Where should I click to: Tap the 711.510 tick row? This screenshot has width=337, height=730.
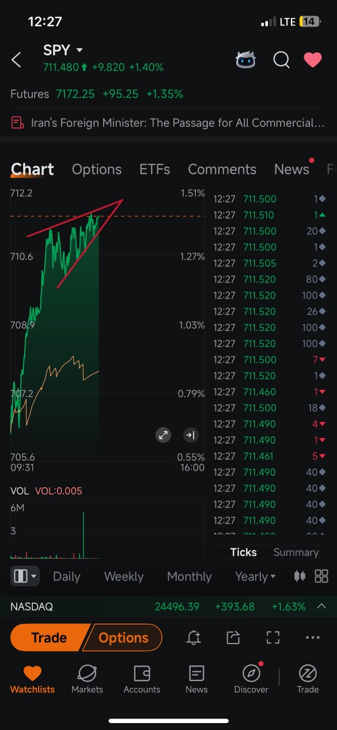(270, 215)
